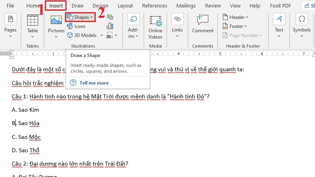Screen dimensions: 315x177
Task: Click the help question mark icon
Action: (73, 83)
